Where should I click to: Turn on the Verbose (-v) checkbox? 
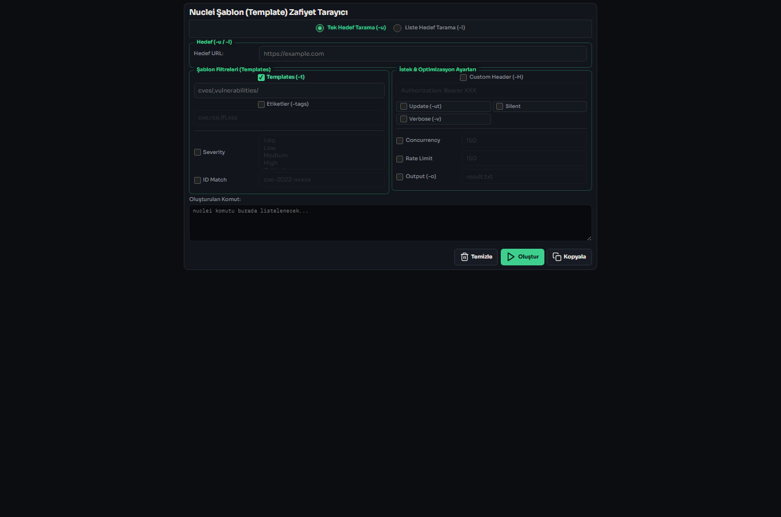[x=404, y=119]
